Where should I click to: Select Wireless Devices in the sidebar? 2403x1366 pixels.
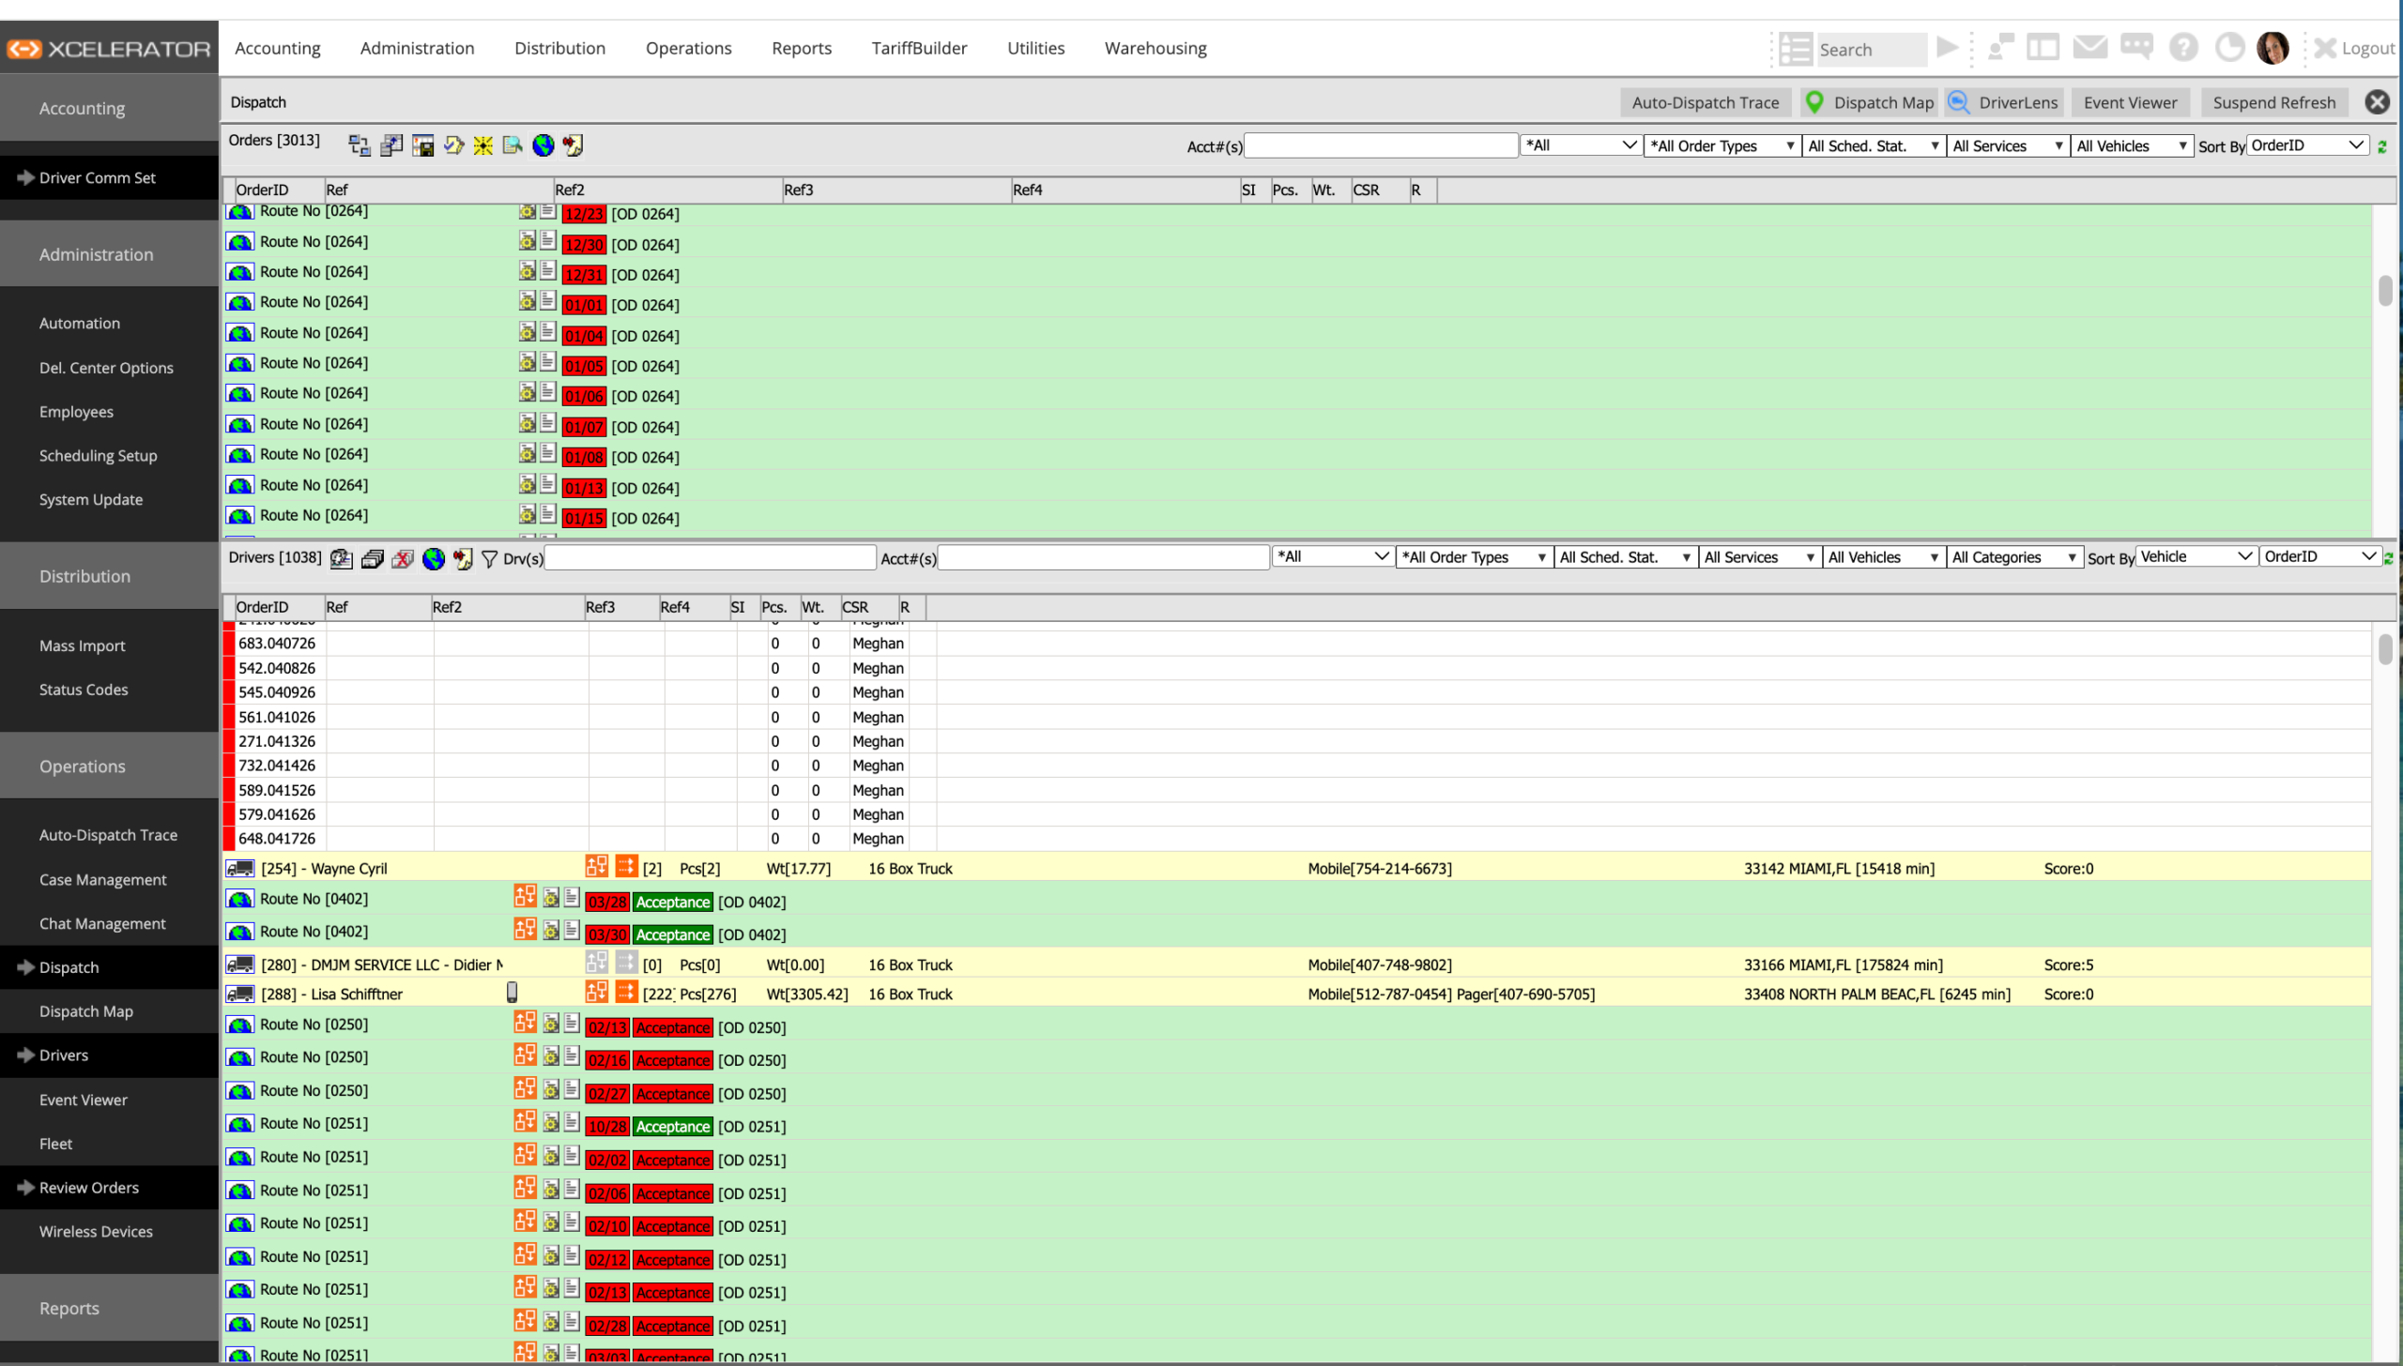tap(96, 1231)
